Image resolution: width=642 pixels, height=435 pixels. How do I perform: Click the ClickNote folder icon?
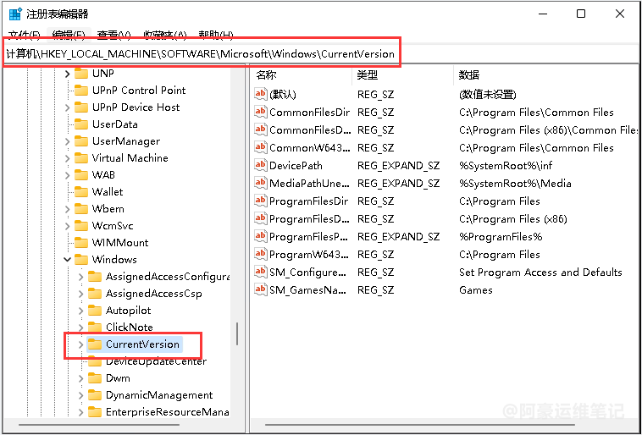tap(95, 328)
